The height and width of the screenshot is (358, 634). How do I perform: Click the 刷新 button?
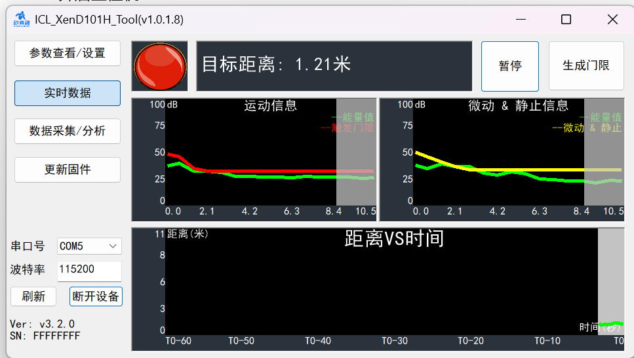point(33,296)
